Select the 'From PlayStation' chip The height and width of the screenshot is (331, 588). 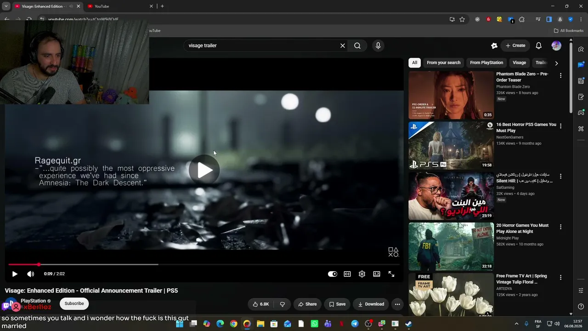486,63
